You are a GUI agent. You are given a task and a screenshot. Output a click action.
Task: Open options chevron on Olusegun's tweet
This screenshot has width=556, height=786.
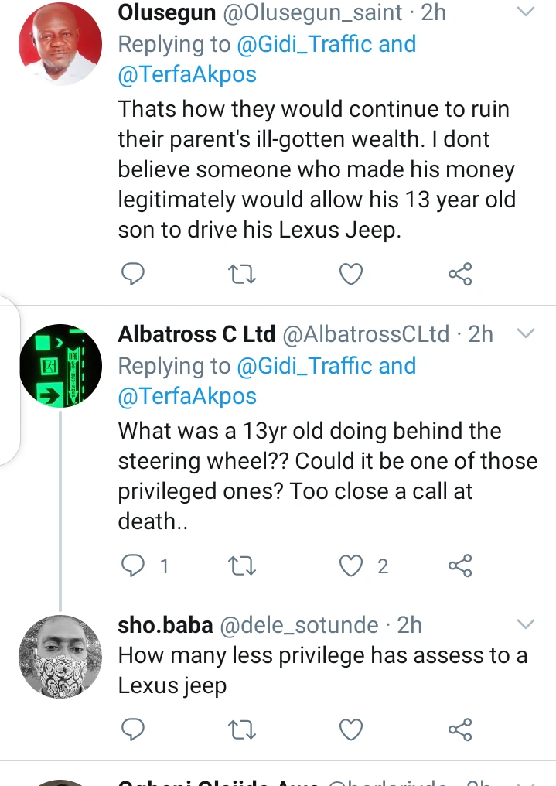coord(526,12)
